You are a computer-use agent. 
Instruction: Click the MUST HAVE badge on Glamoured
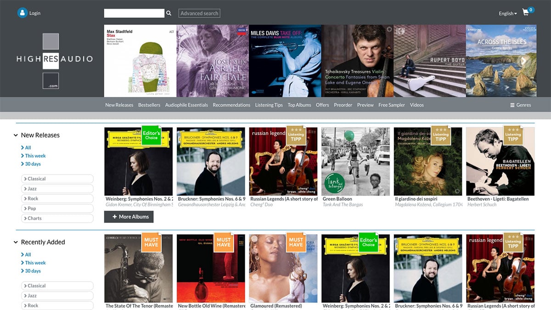click(x=296, y=242)
